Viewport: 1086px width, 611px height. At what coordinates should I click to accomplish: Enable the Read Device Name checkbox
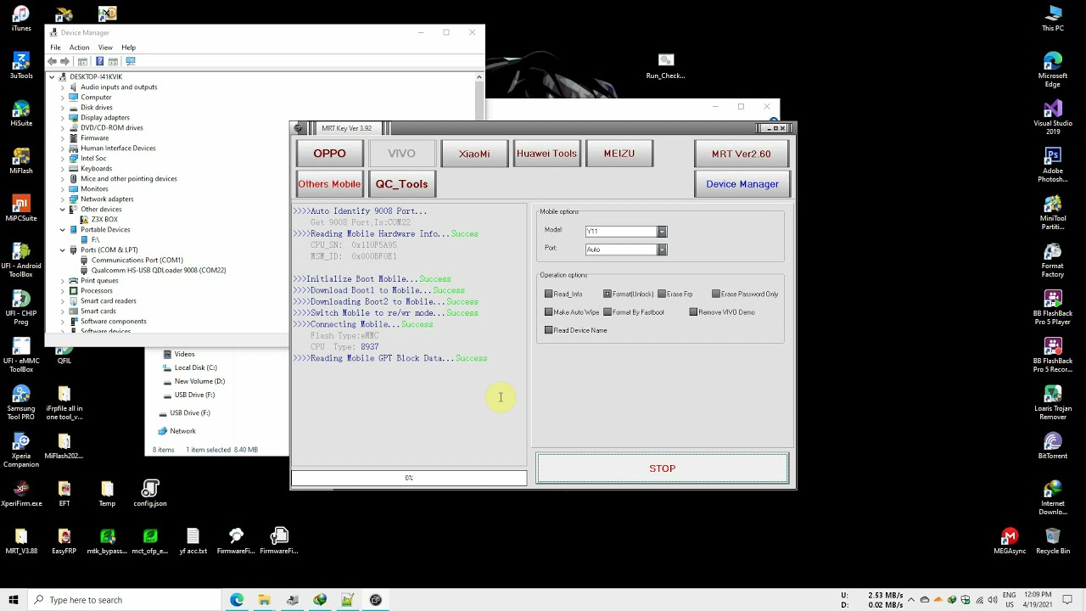click(549, 330)
